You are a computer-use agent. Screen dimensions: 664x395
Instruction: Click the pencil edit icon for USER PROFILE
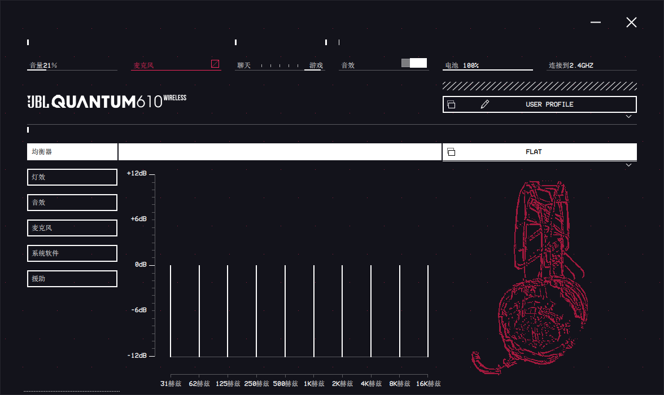tap(484, 104)
